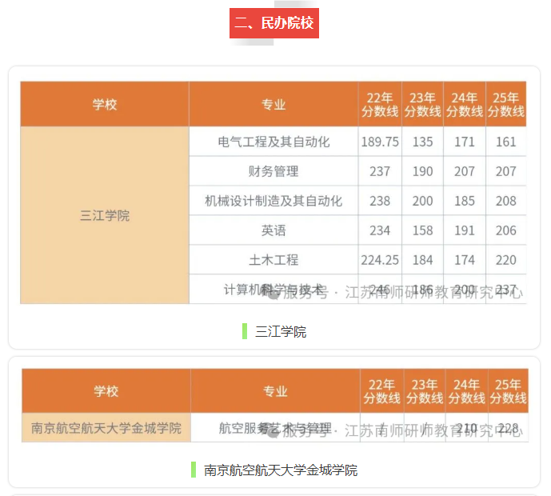The height and width of the screenshot is (496, 551).
Task: Click the 238 score in 机械设计 row
Action: click(x=380, y=201)
